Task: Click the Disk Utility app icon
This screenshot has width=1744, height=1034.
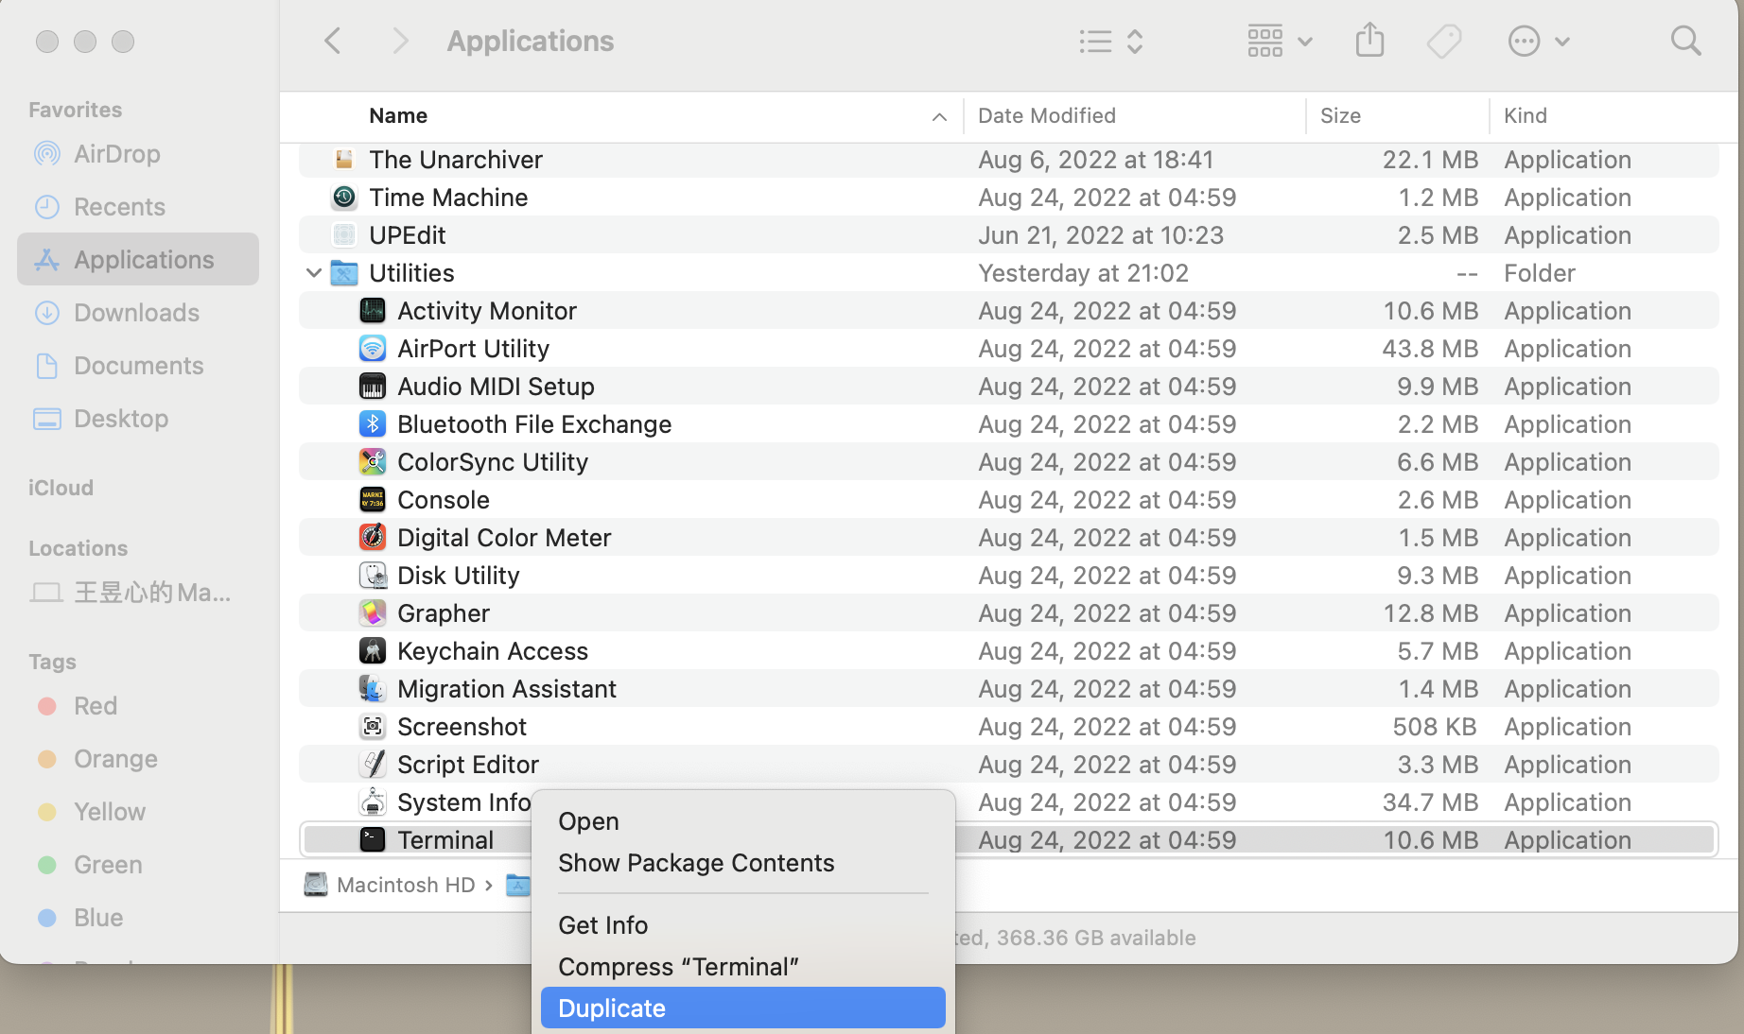Action: pyautogui.click(x=373, y=575)
